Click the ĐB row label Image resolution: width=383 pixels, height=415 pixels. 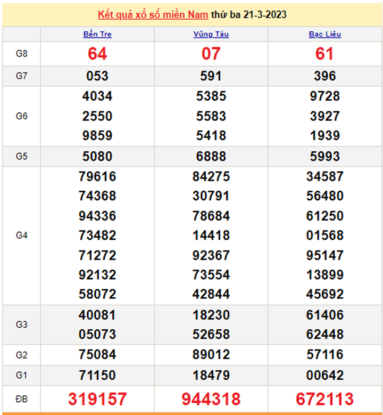pos(21,398)
